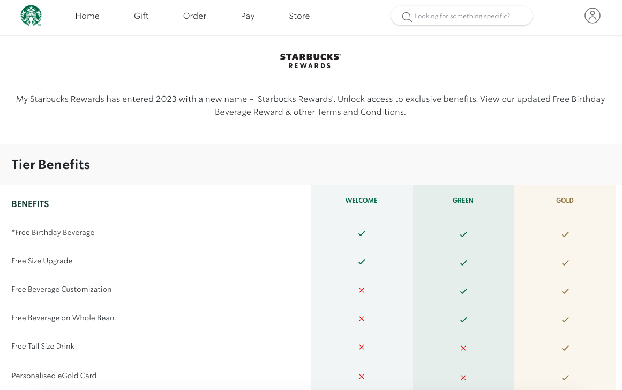Open the Gift menu item

pyautogui.click(x=141, y=16)
